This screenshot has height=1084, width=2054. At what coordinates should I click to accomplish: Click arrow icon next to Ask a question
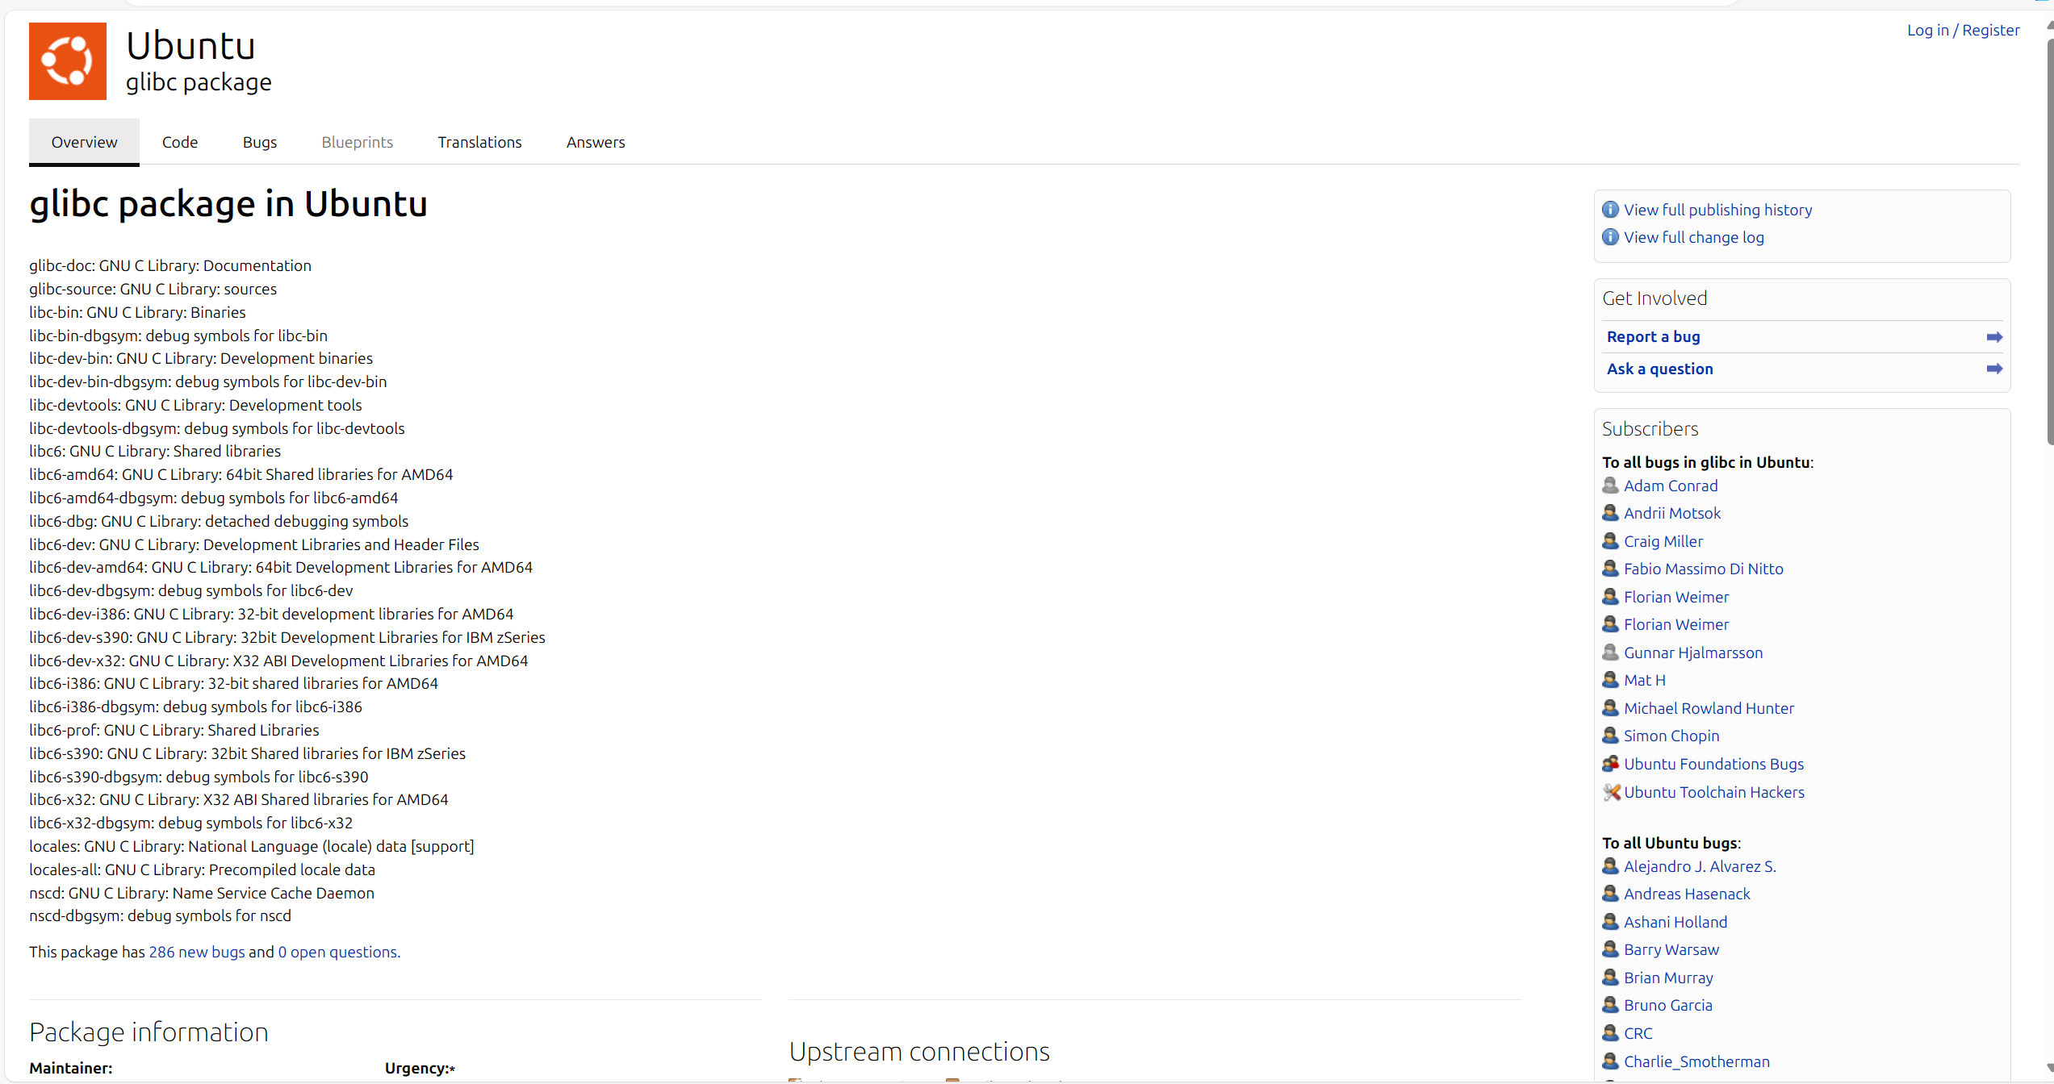click(x=1994, y=369)
